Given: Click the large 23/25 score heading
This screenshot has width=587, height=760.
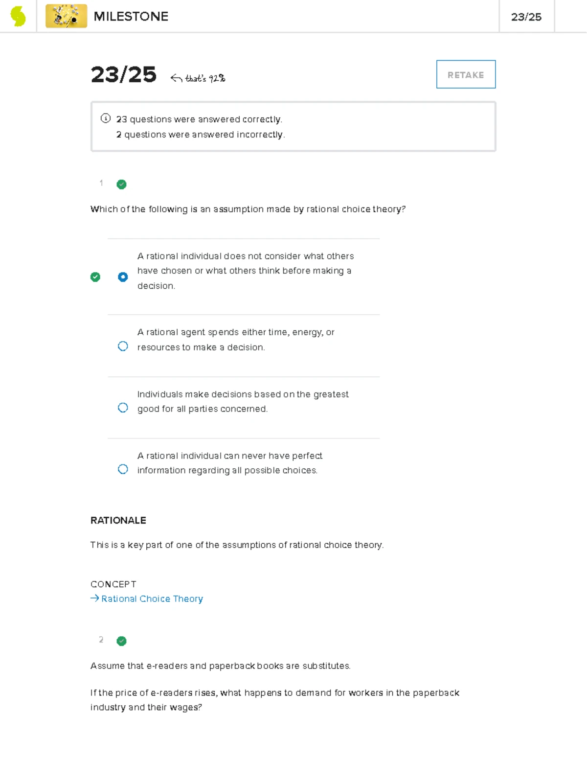Looking at the screenshot, I should (x=124, y=75).
